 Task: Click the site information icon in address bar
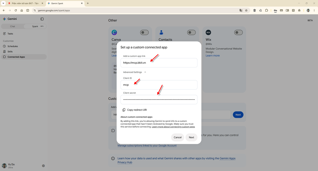click(x=35, y=10)
